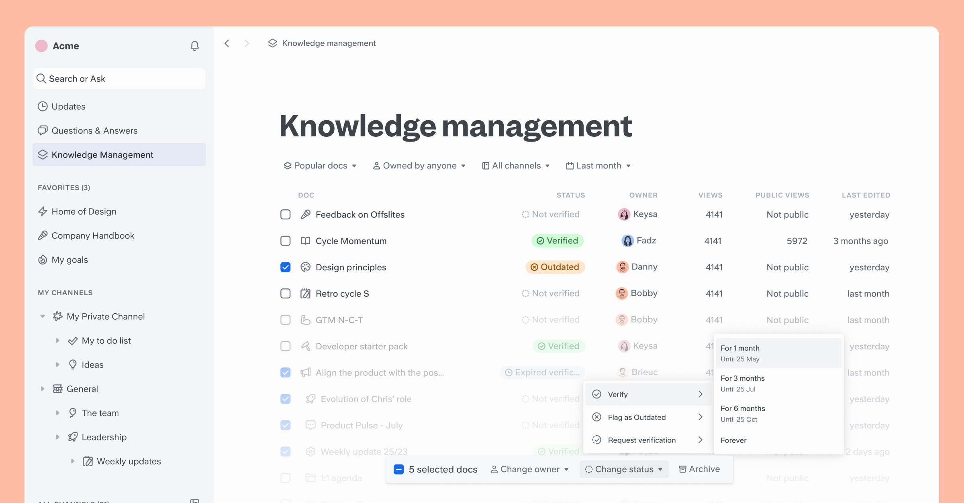Open Knowledge Management in sidebar
This screenshot has height=503, width=964.
[x=119, y=154]
